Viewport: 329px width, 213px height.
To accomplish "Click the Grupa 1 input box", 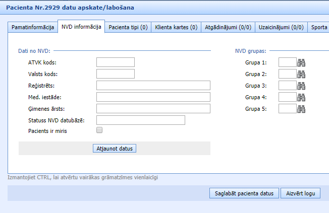I will (287, 62).
